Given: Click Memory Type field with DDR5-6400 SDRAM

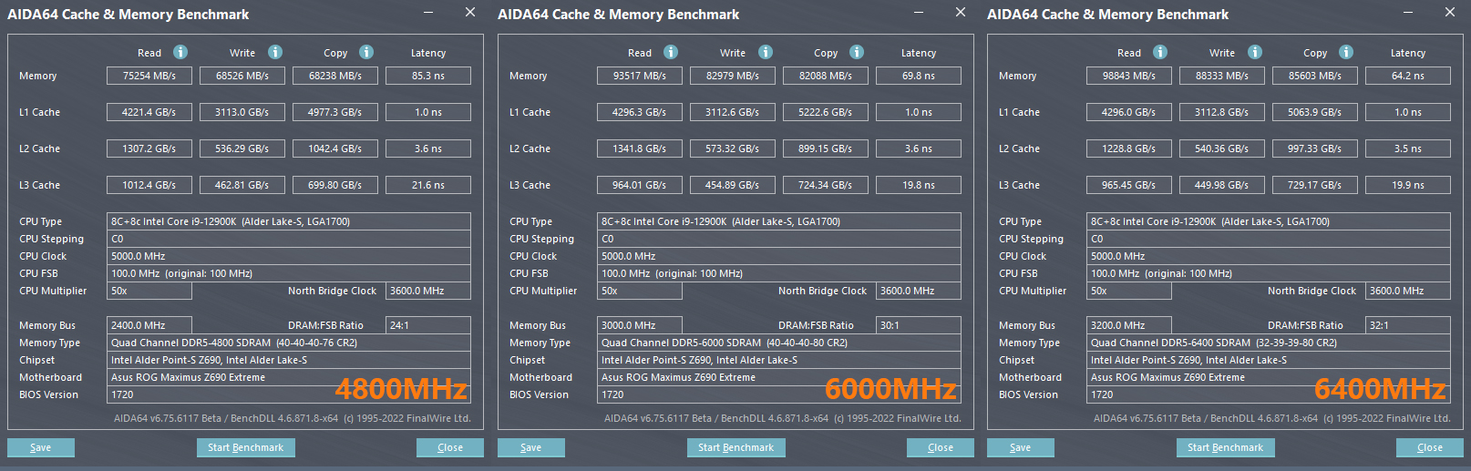Looking at the screenshot, I should click(x=1269, y=343).
